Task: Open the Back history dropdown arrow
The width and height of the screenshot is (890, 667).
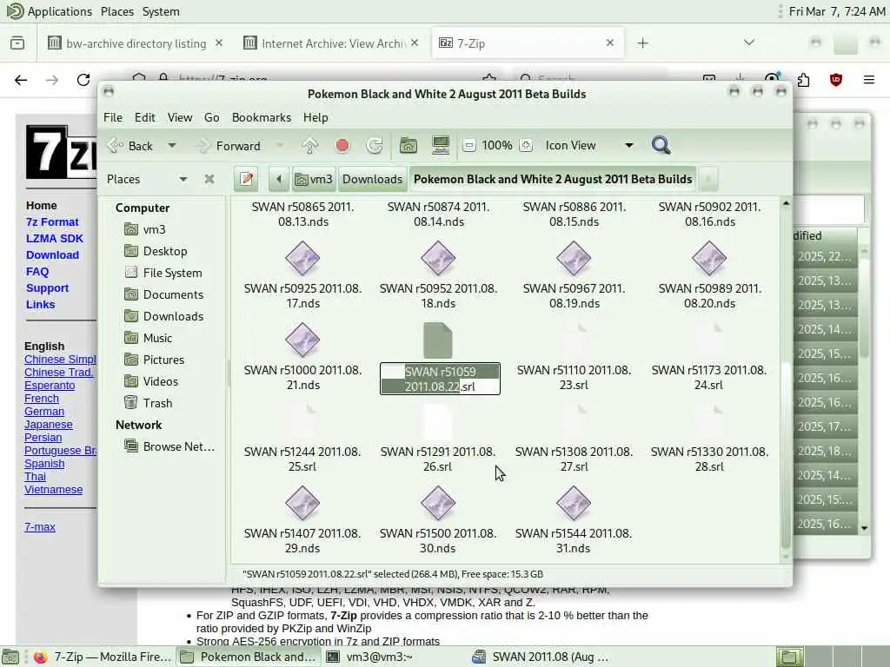Action: click(x=171, y=146)
